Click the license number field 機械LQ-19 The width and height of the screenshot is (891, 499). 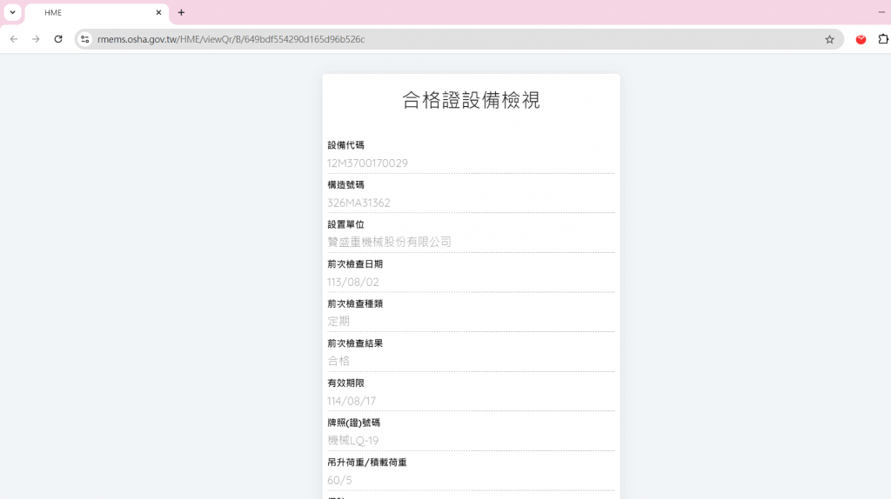coord(471,441)
